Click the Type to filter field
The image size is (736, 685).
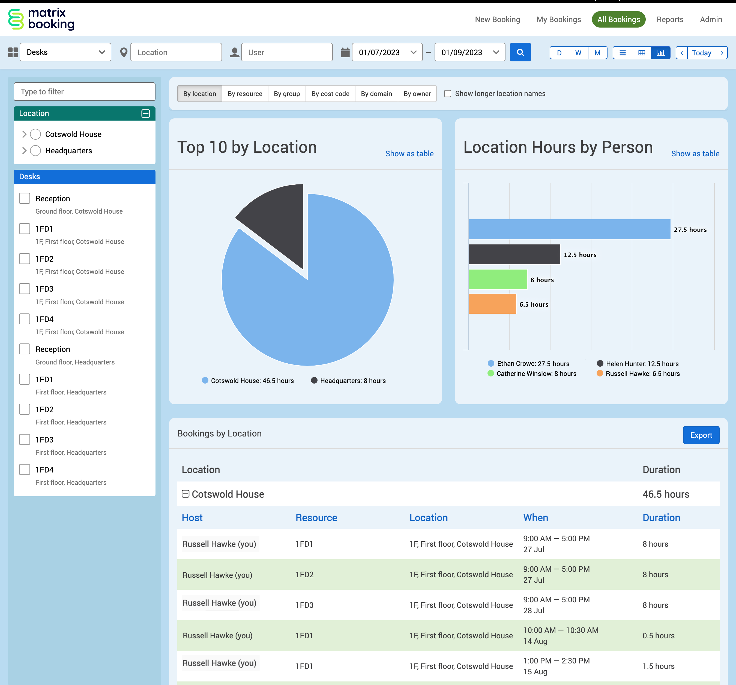[84, 91]
